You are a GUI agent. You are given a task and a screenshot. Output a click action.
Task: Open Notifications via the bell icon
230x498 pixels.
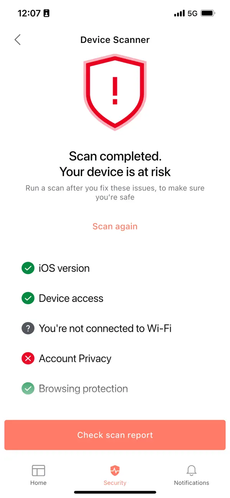pos(191,470)
